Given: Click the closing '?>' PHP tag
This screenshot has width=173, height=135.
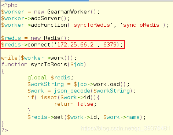Looking at the screenshot, I should (5, 130).
